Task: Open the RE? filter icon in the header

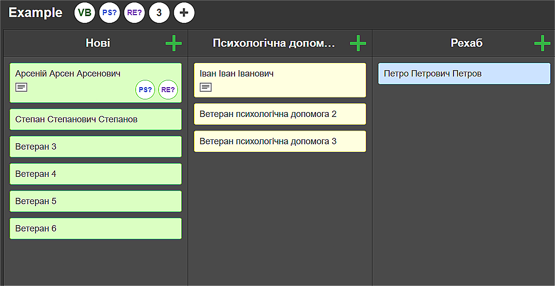Action: [134, 13]
